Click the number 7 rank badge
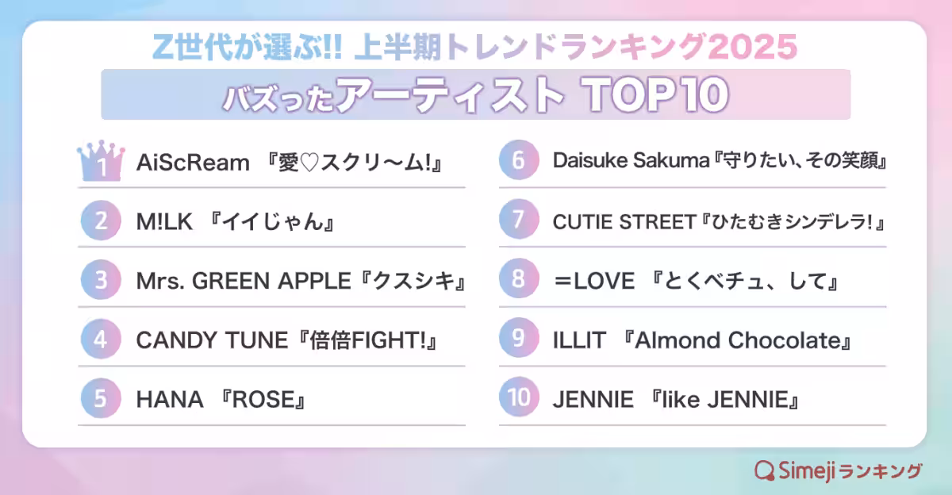The image size is (952, 495). click(x=519, y=221)
